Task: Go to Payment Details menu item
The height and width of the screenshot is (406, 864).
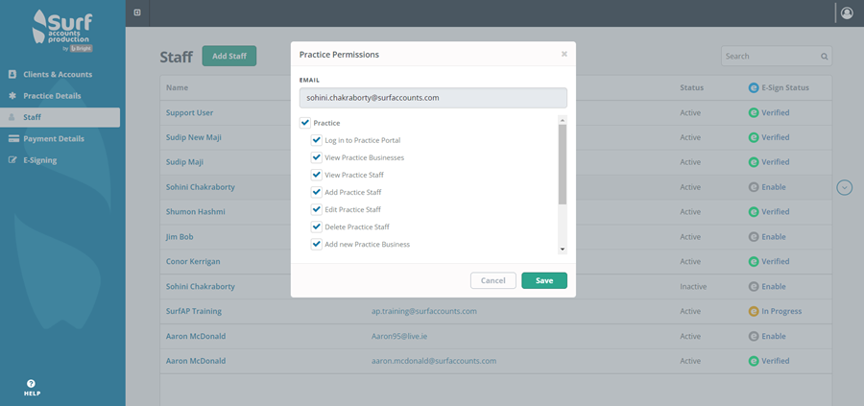Action: pyautogui.click(x=54, y=139)
